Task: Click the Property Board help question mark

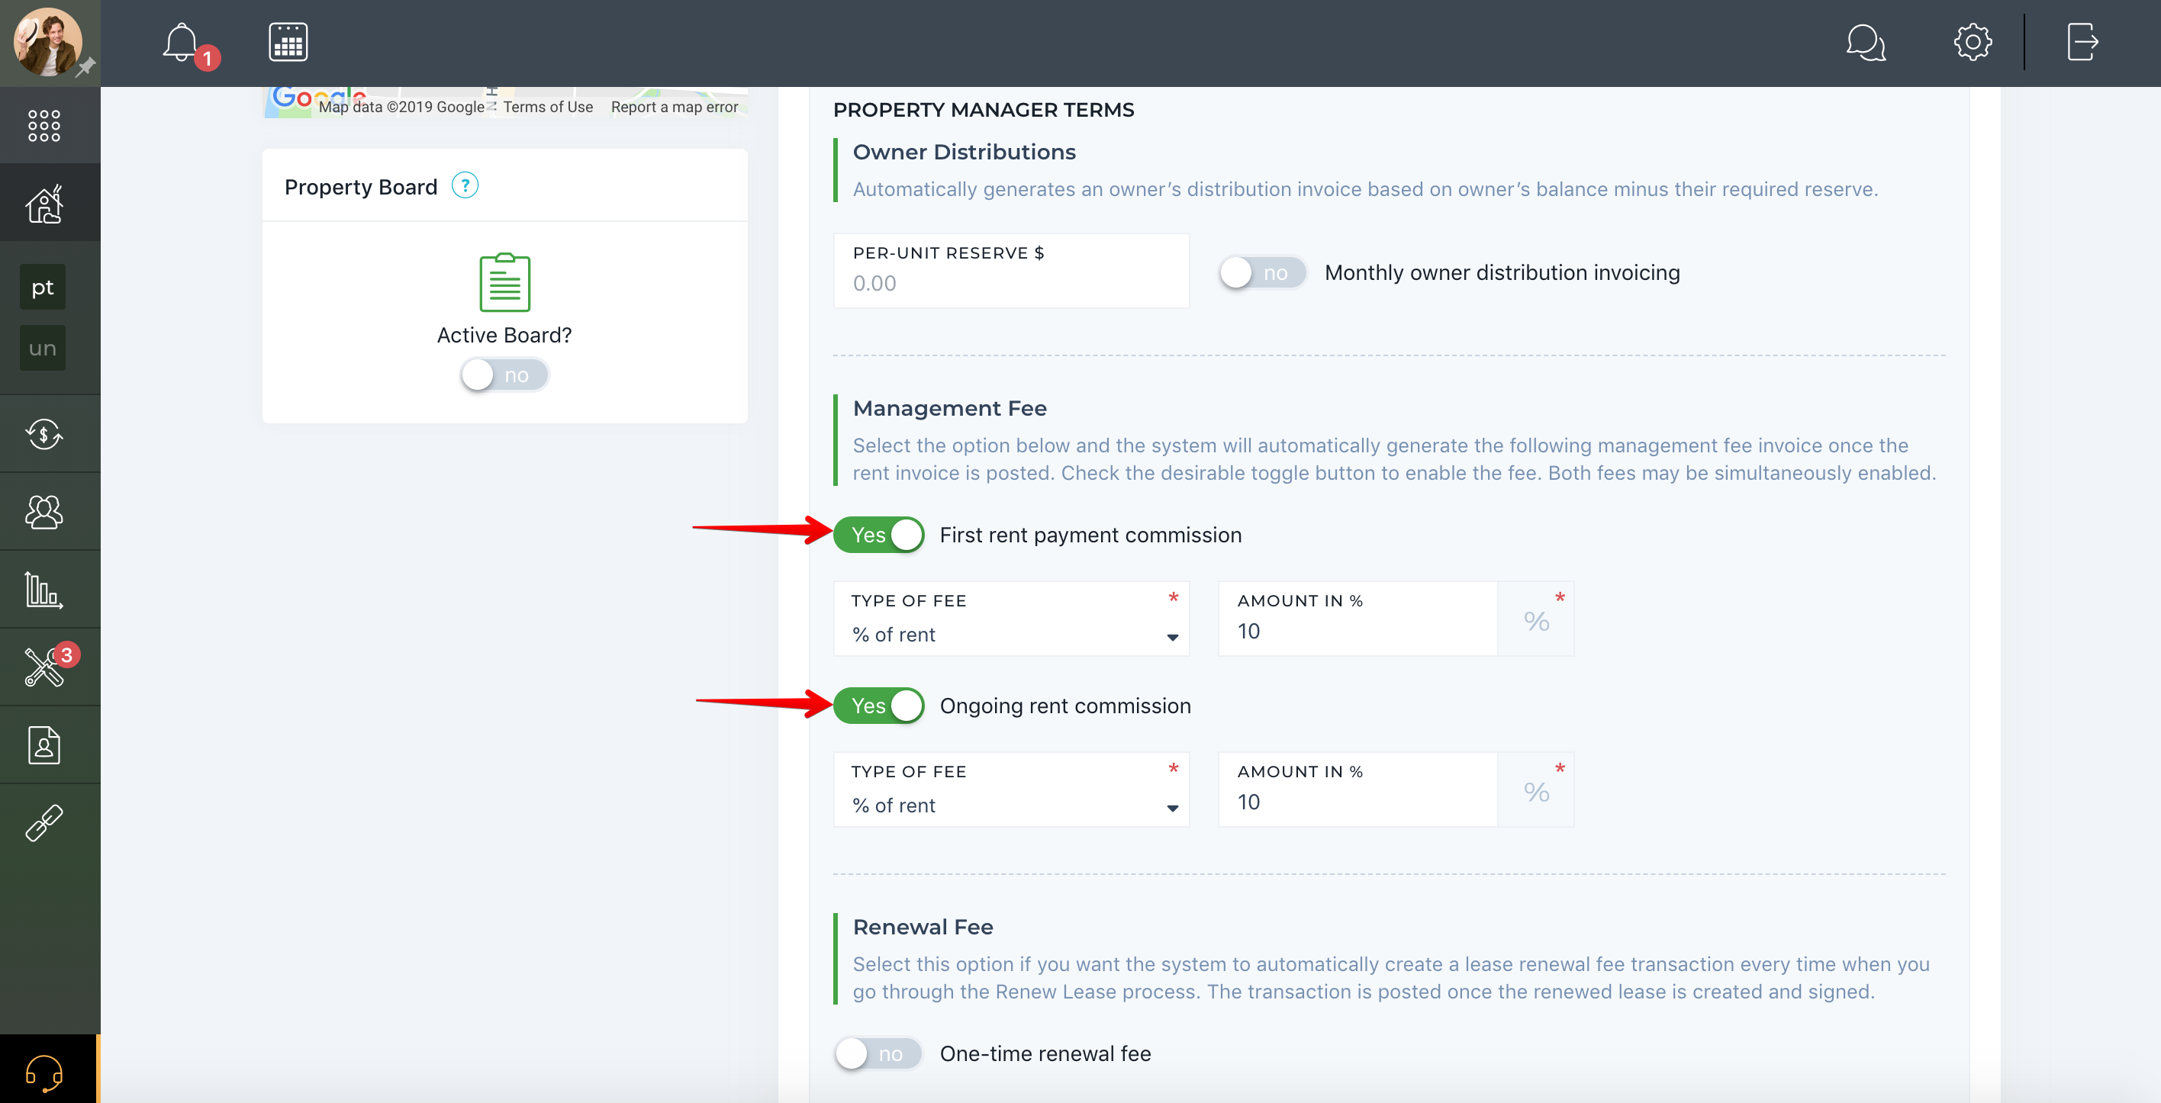Action: 465,185
